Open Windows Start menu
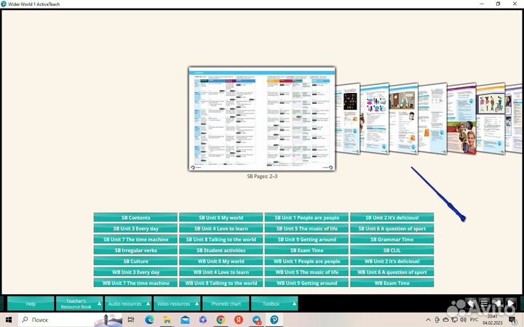This screenshot has height=327, width=524. click(x=9, y=320)
